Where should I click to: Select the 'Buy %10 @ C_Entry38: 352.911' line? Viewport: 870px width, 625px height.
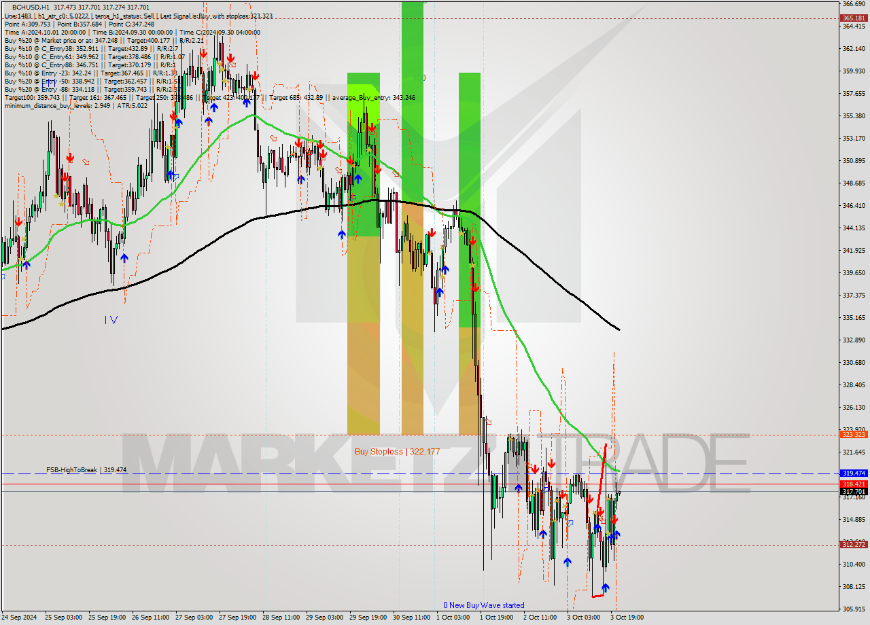point(91,48)
